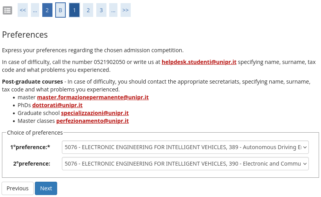Go to step 3 in the navigation
The image size is (321, 197).
pos(101,10)
